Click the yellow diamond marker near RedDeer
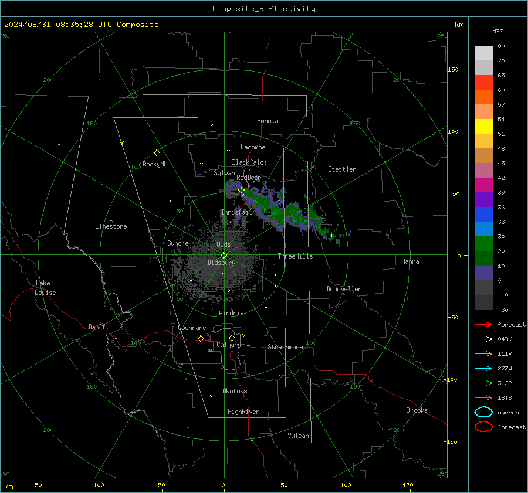The width and height of the screenshot is (528, 493). [x=241, y=191]
